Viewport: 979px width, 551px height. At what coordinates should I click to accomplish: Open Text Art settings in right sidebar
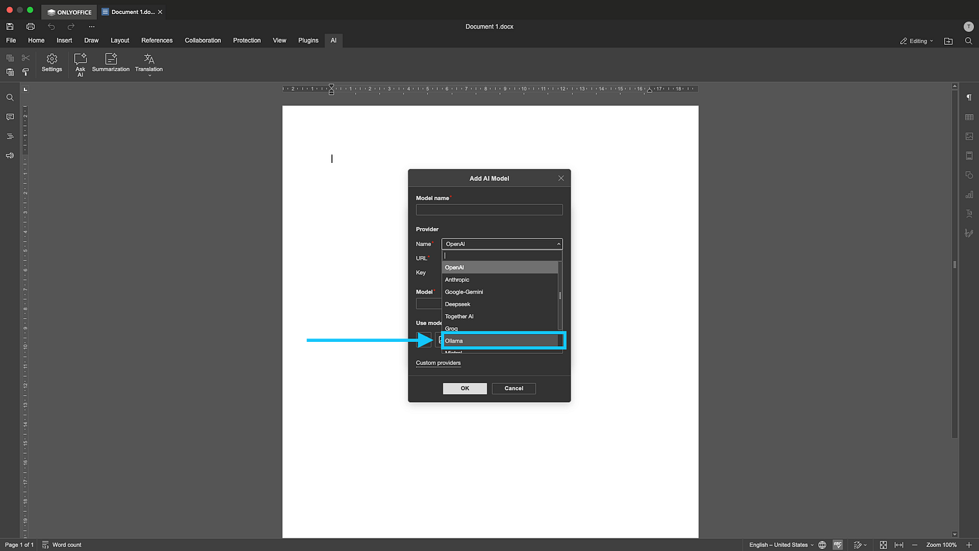pyautogui.click(x=969, y=213)
